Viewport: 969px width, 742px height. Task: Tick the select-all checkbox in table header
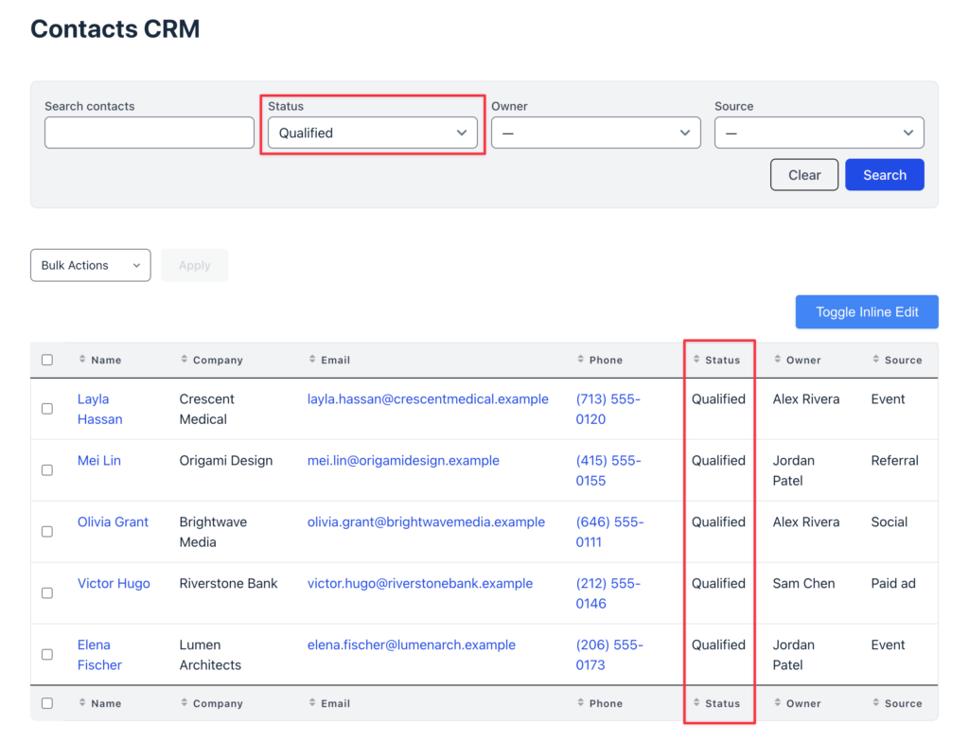coord(47,360)
